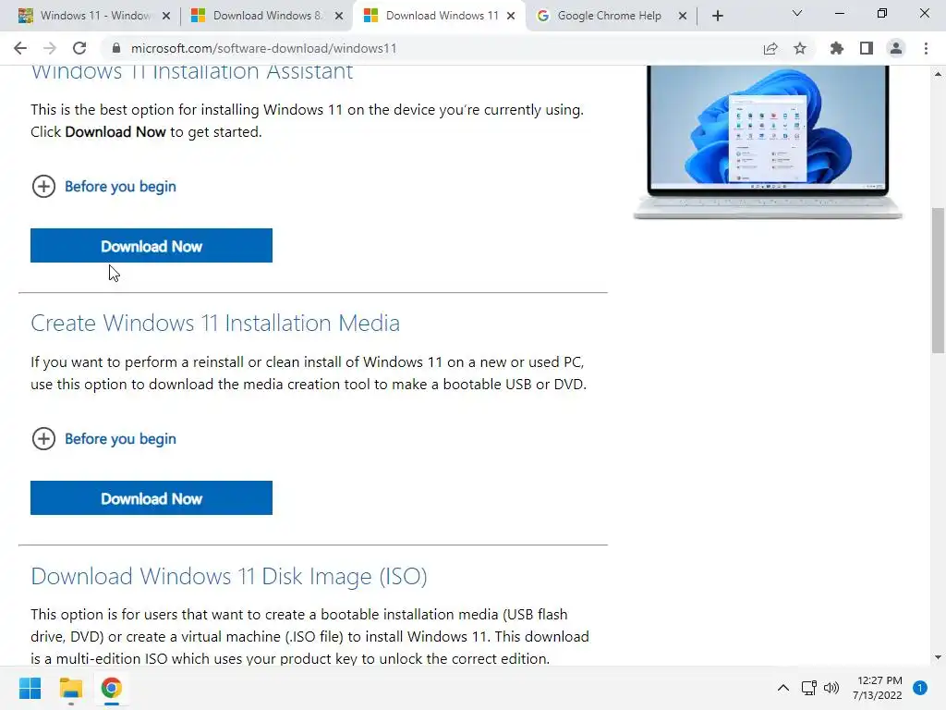Screen dimensions: 946x710
Task: Click the forward navigation arrow
Action: point(50,48)
